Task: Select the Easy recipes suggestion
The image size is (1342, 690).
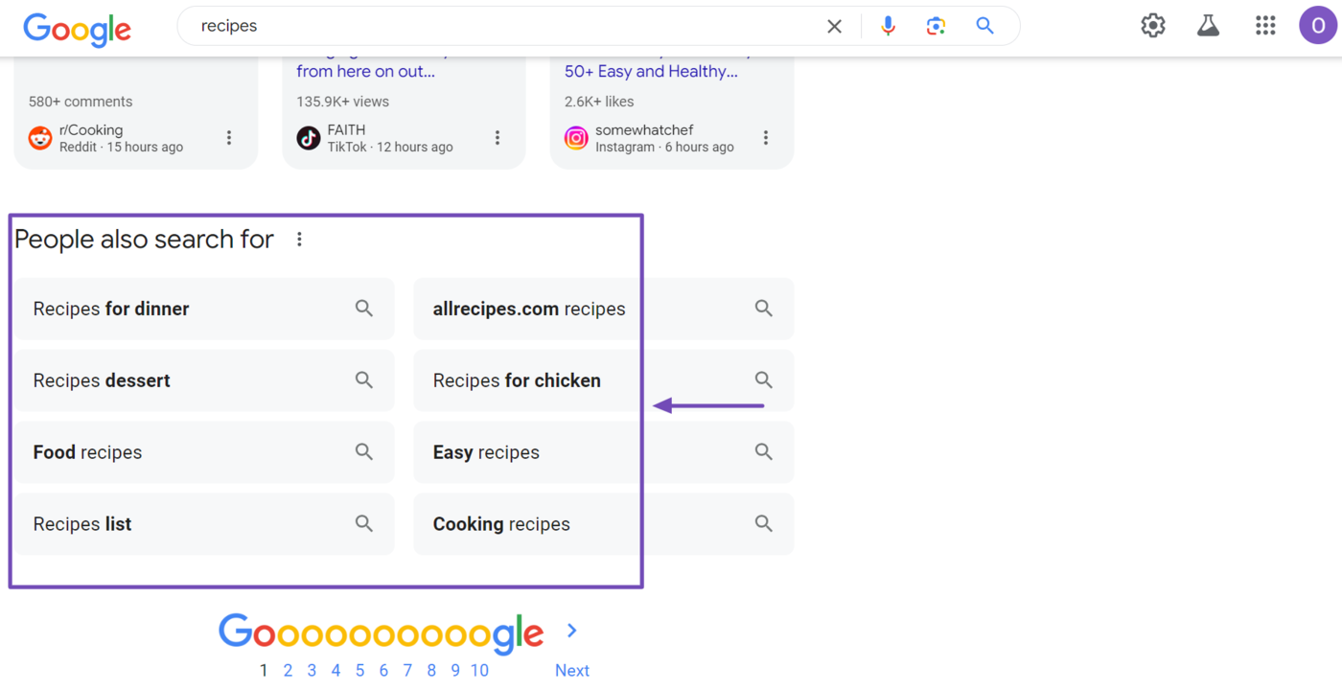Action: (x=604, y=452)
